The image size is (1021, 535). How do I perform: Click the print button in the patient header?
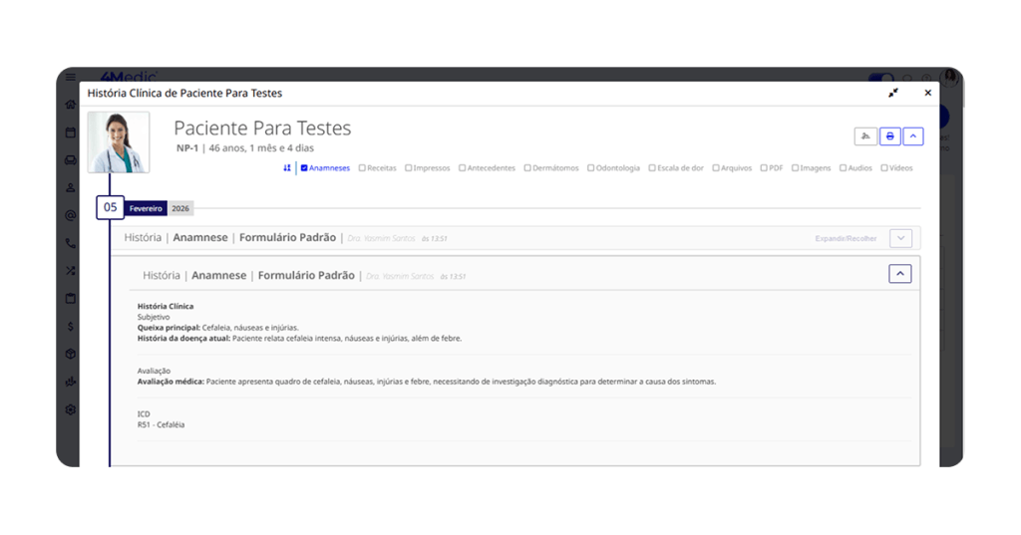[890, 136]
